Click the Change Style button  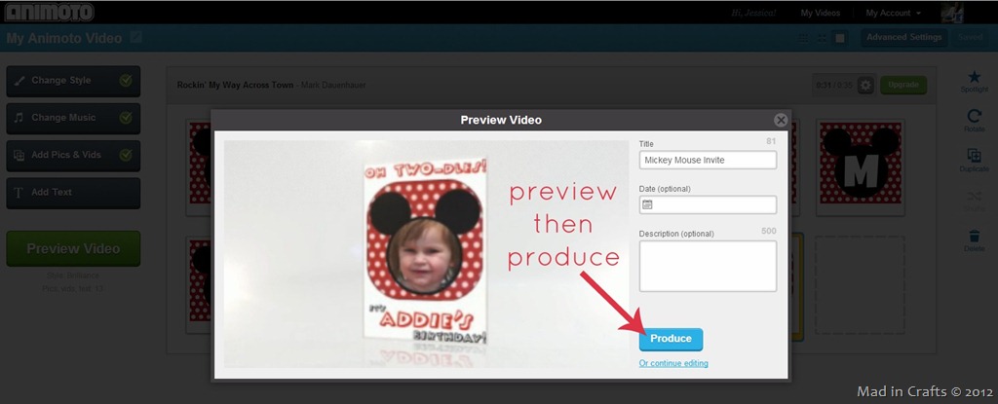73,81
